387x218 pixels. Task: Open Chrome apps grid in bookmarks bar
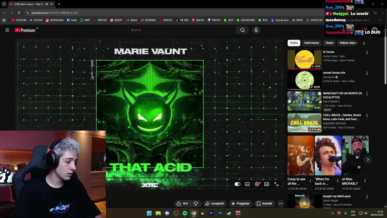click(x=4, y=20)
